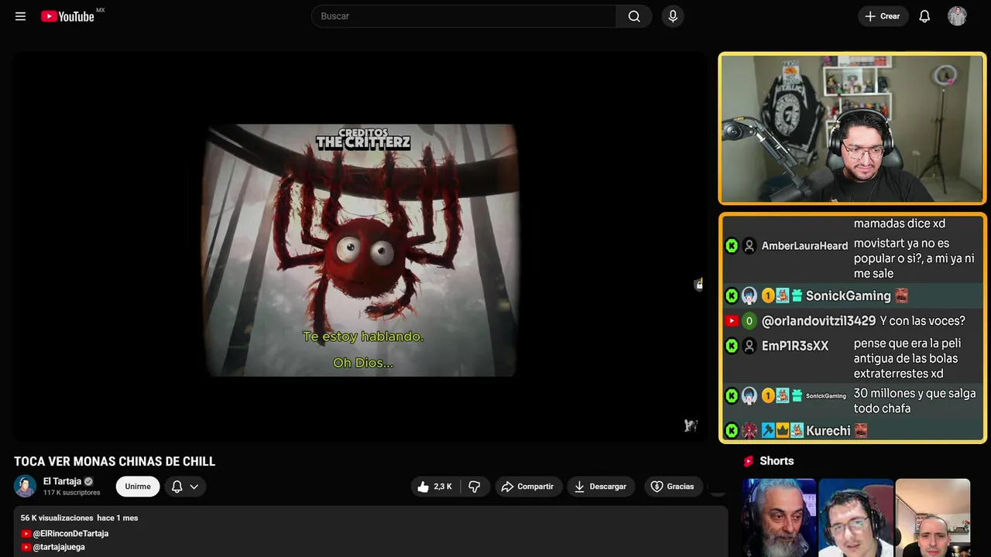Click the lock icon at player edge

698,285
